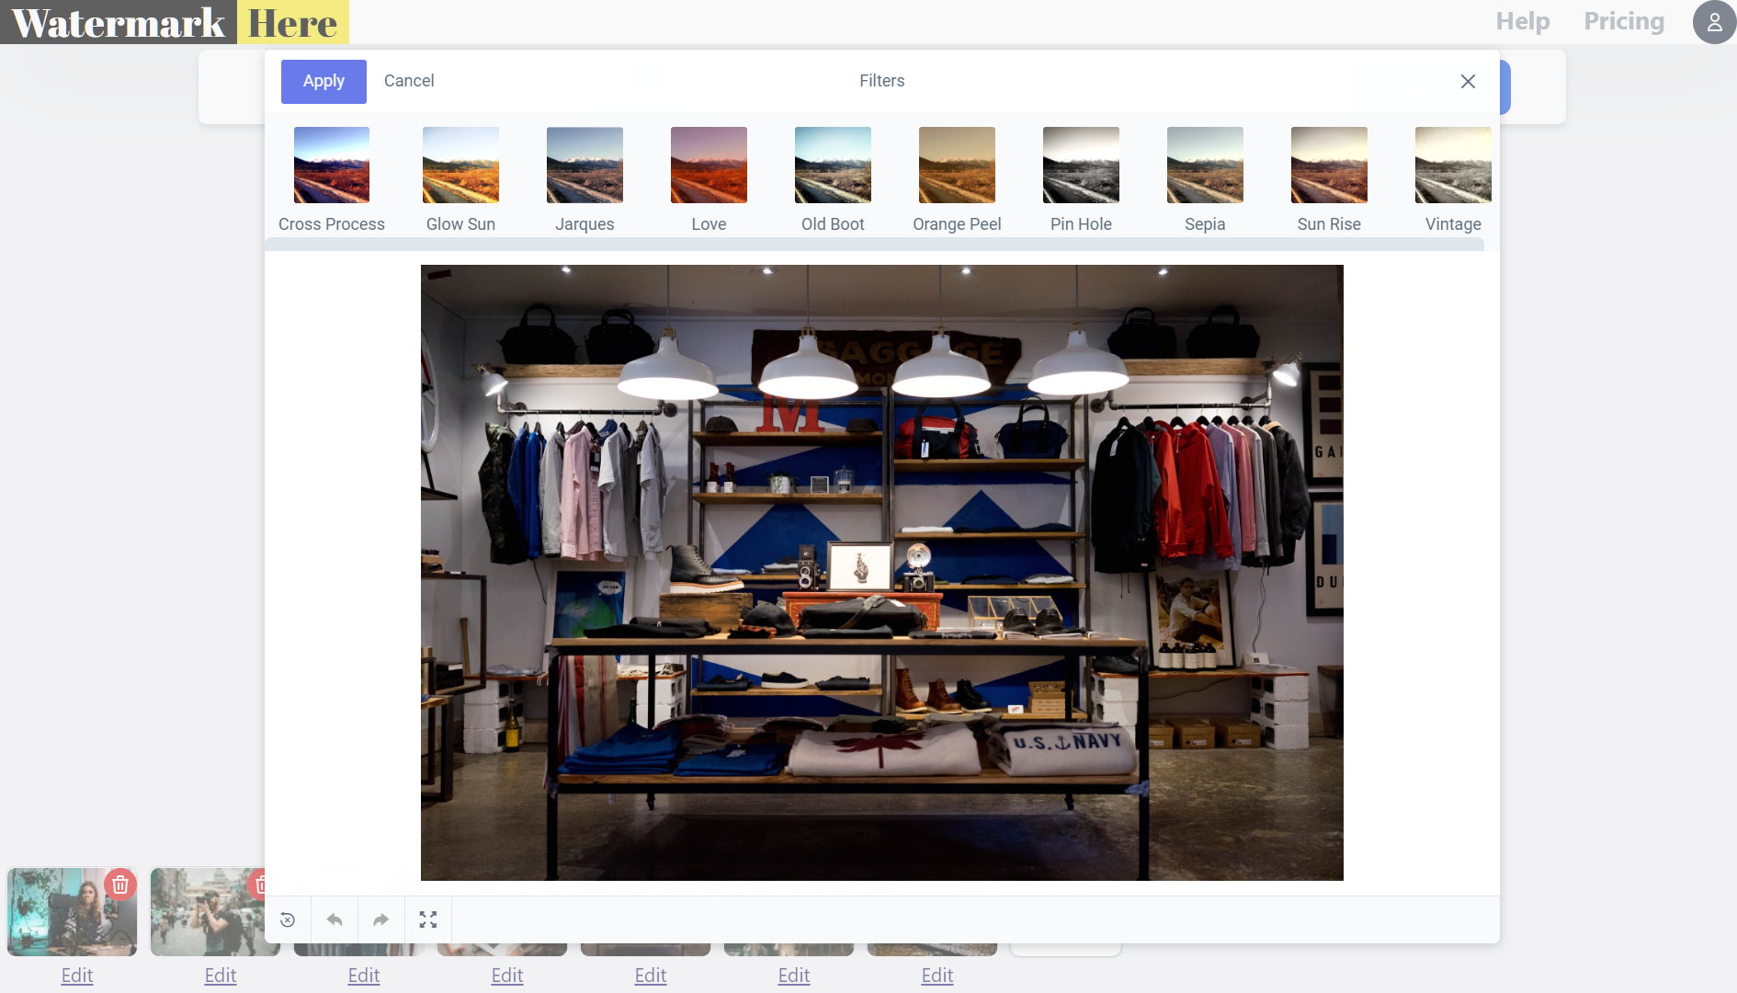1737x993 pixels.
Task: Edit the last image in the gallery
Action: tap(937, 975)
